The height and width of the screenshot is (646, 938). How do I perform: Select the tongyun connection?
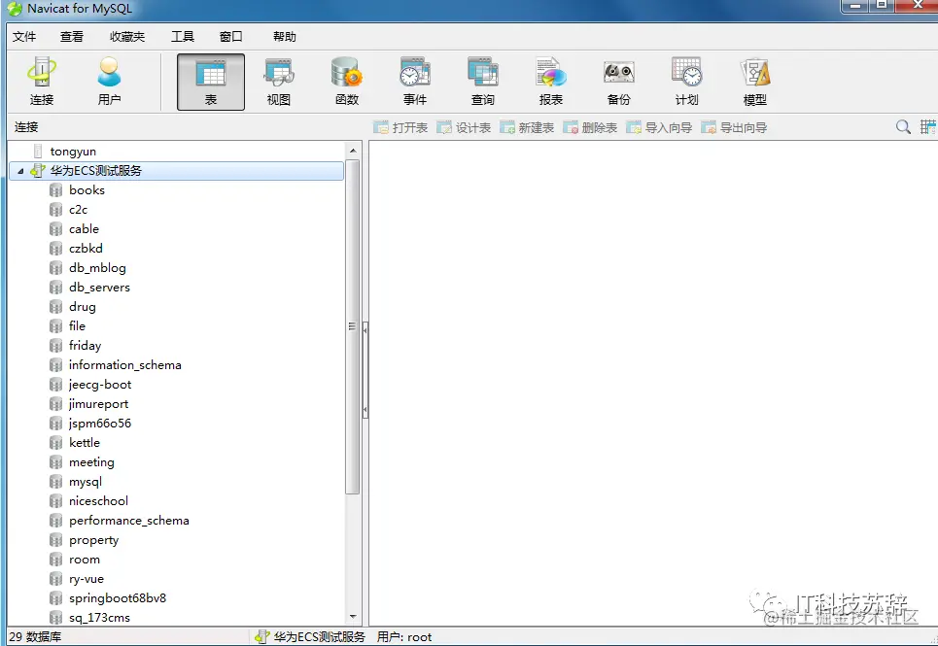pos(73,152)
